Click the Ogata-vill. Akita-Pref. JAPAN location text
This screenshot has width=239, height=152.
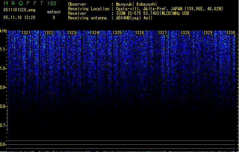click(169, 9)
